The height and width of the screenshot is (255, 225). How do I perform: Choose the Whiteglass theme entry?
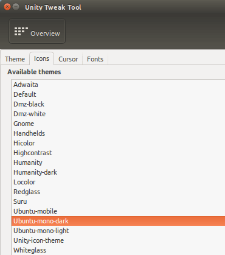pos(118,250)
